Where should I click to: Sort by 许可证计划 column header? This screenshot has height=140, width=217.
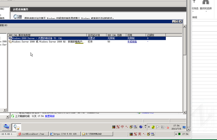click(x=96, y=35)
